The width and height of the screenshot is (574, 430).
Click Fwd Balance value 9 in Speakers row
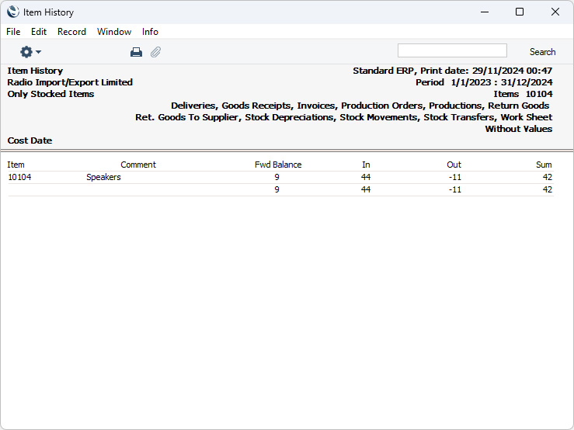click(x=277, y=177)
